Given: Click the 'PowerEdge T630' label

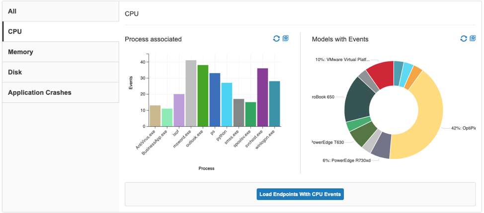Looking at the screenshot, I should pyautogui.click(x=328, y=142).
